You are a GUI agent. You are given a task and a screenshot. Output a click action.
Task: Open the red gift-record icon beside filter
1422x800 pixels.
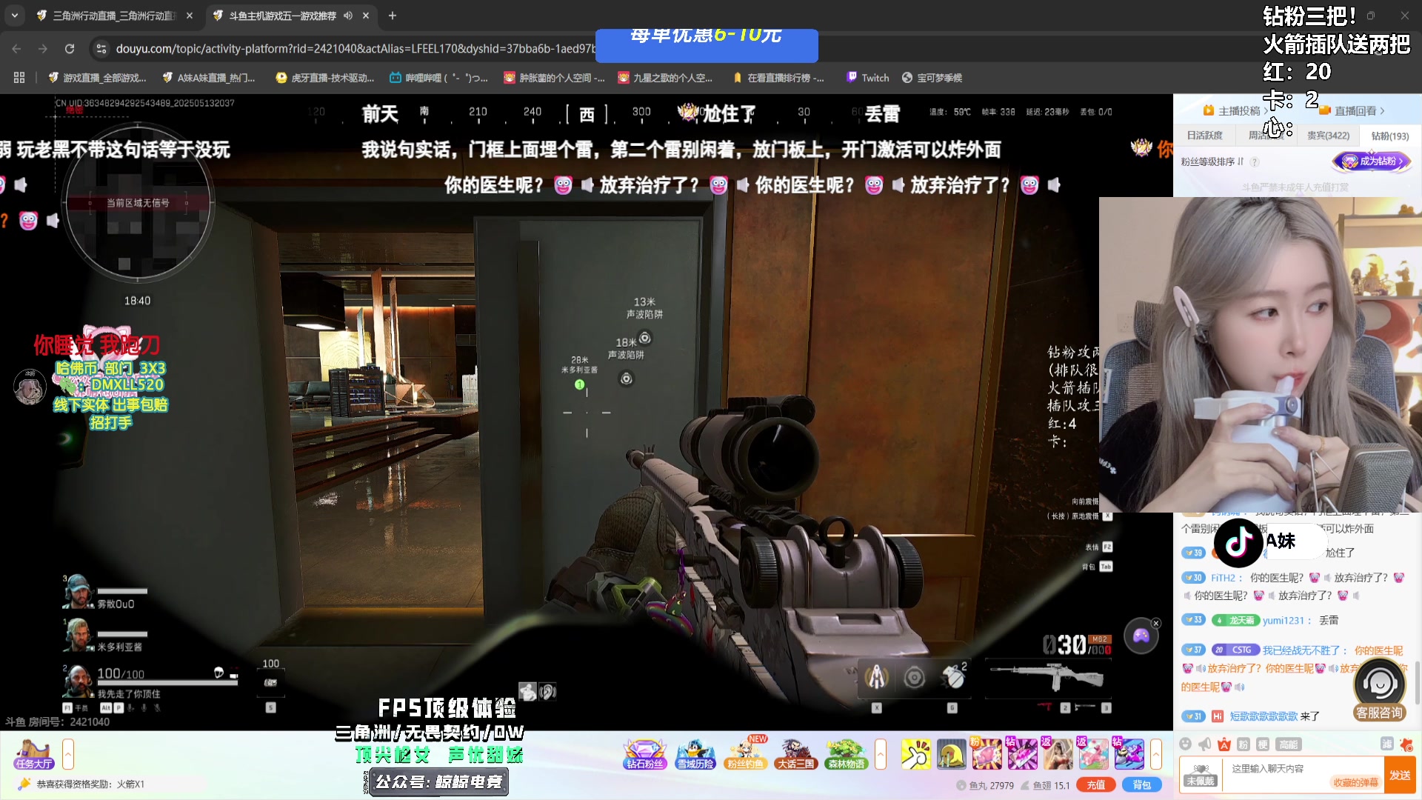[x=1406, y=744]
